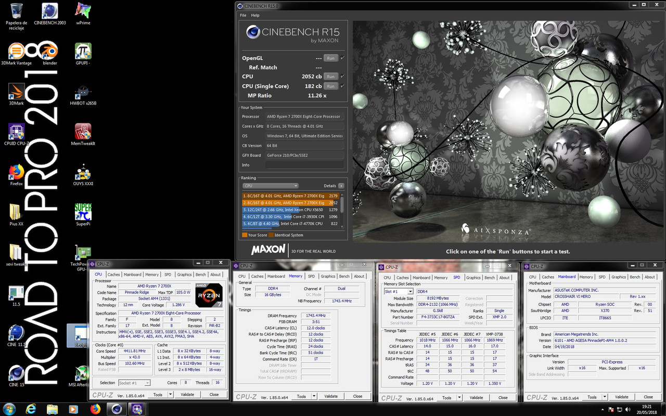Launch CINE 11.5 desktop shortcut
The image size is (666, 416).
click(17, 336)
